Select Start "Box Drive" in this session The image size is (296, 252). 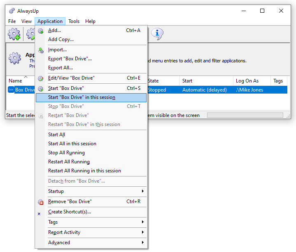point(91,98)
